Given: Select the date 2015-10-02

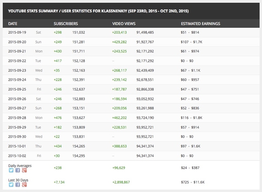Looking at the screenshot, I should [17, 156].
